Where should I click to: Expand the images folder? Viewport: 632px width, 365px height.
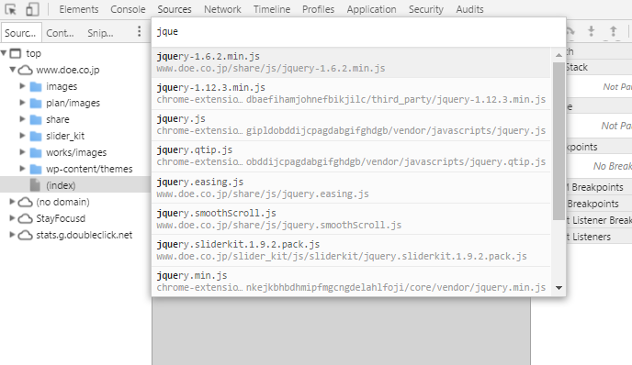(x=23, y=86)
